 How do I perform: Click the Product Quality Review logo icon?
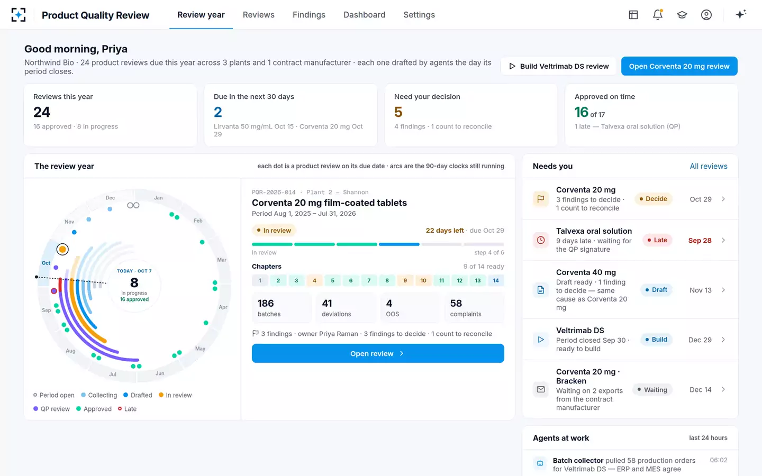tap(19, 15)
